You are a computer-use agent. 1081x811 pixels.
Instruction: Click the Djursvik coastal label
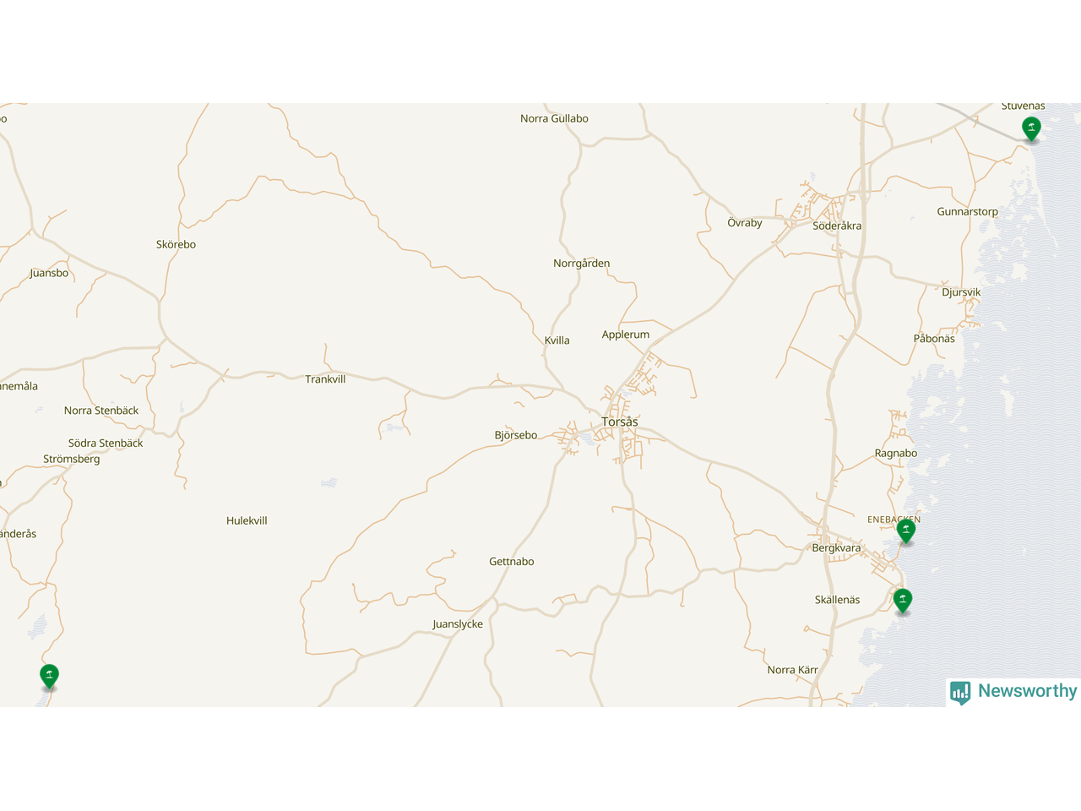[961, 292]
